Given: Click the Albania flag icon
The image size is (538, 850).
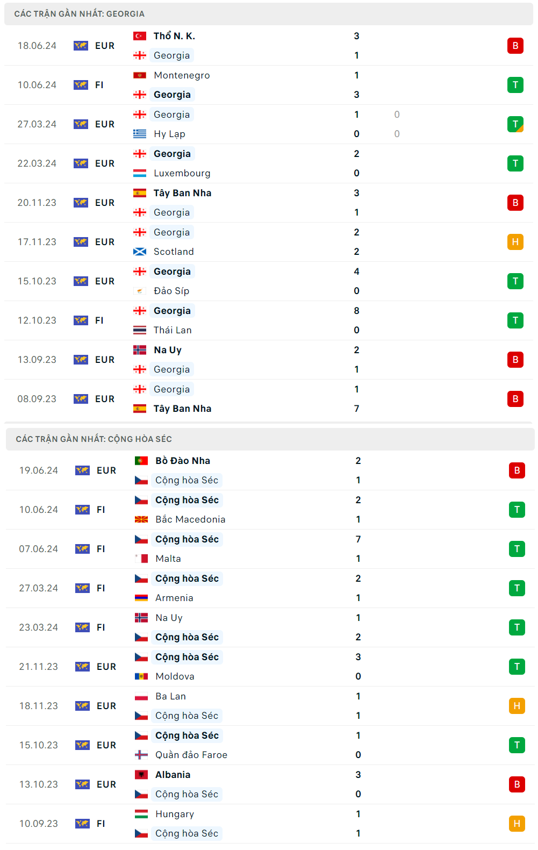Looking at the screenshot, I should (141, 775).
